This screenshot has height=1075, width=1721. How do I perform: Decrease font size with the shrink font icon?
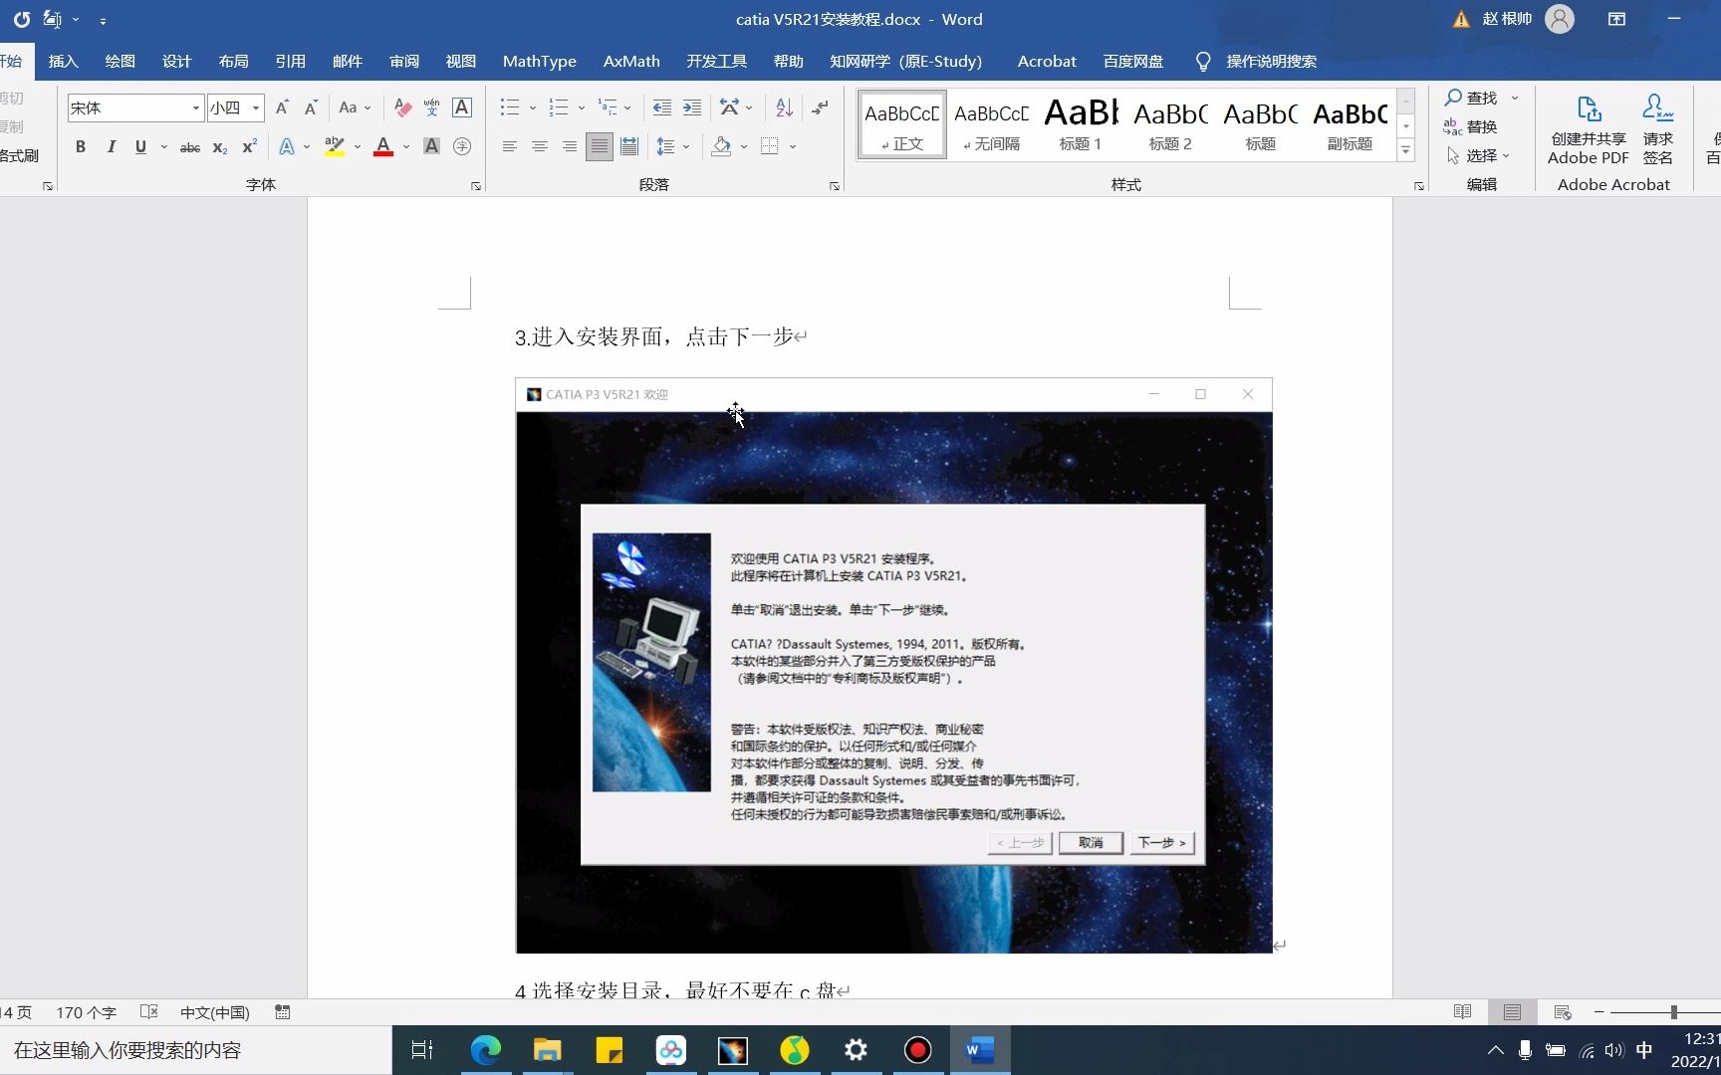click(x=311, y=107)
